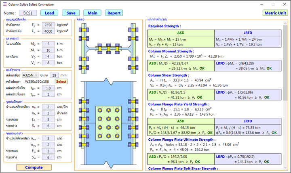The width and height of the screenshot is (291, 173).
Task: Select the VD shear input field
Action: coord(48,56)
